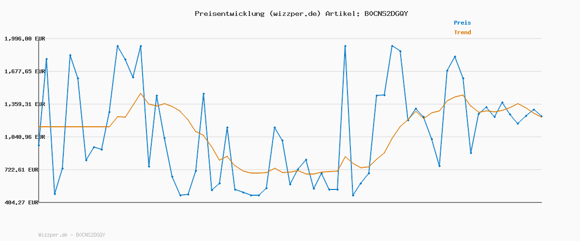Click the start of the flat orange trend line
580x241 pixels.
(39, 127)
